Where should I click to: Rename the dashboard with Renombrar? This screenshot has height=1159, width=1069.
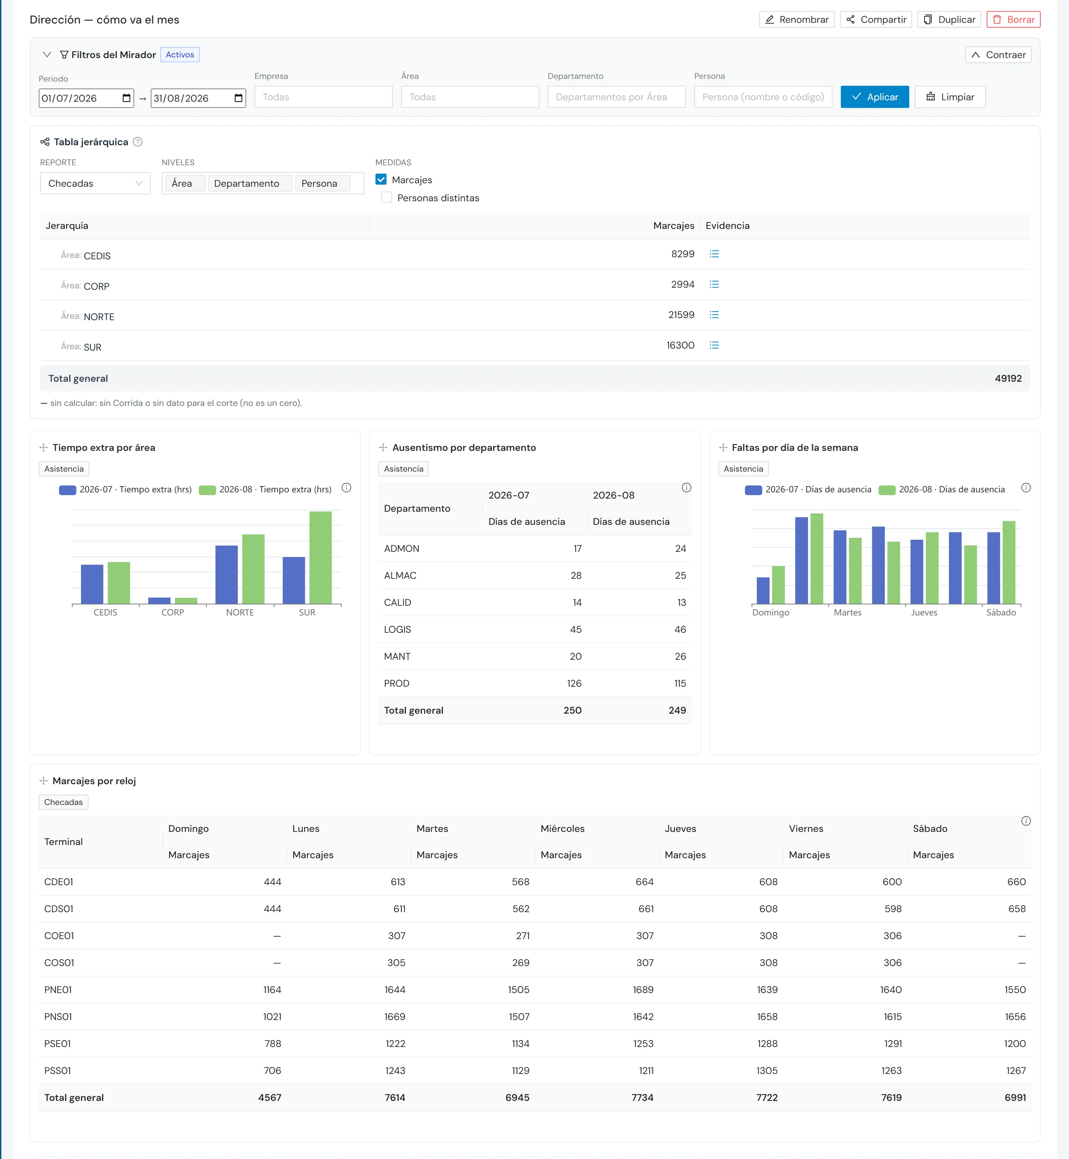tap(797, 20)
